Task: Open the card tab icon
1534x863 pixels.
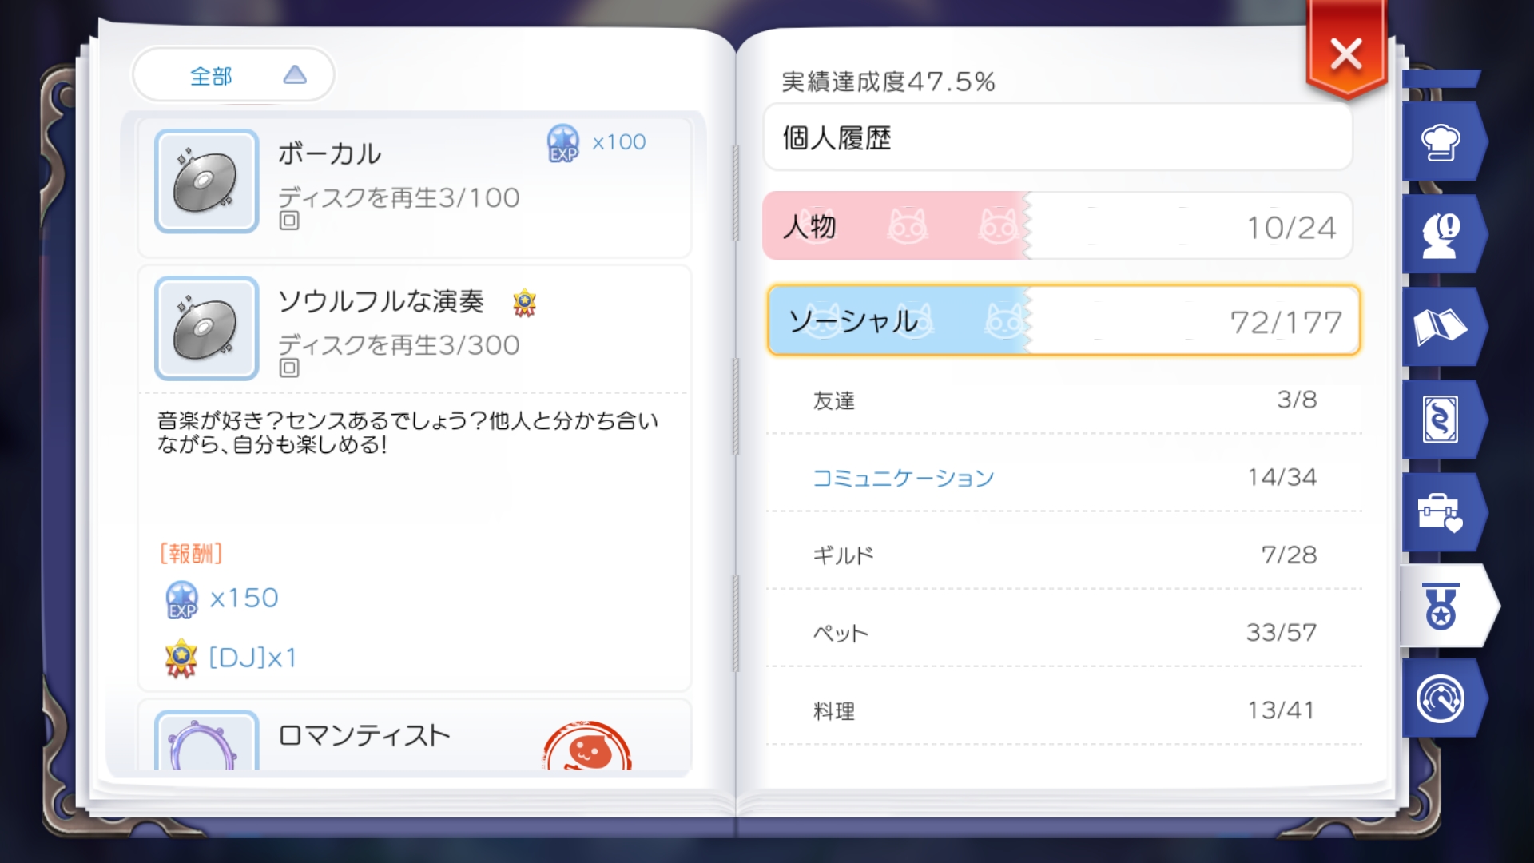Action: tap(1441, 420)
